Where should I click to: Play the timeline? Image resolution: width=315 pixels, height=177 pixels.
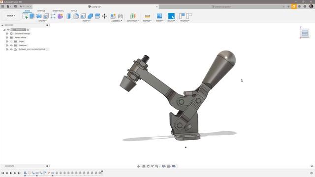coord(11,173)
